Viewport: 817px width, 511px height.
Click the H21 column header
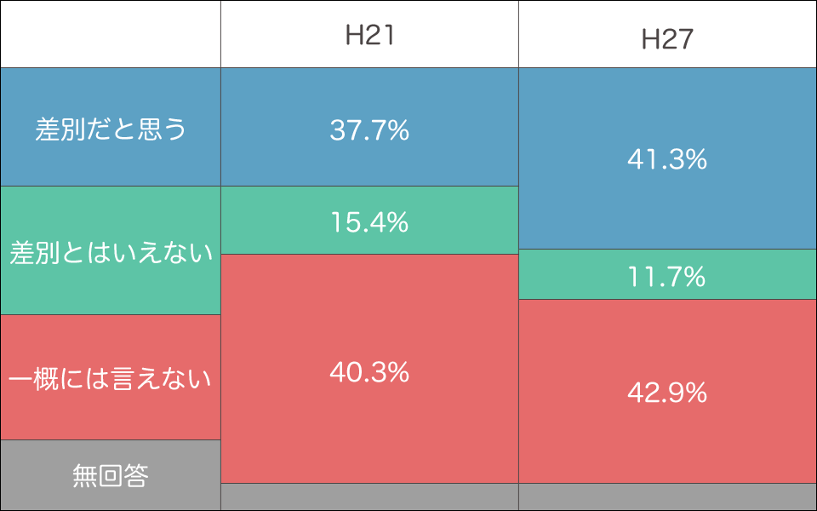point(369,35)
